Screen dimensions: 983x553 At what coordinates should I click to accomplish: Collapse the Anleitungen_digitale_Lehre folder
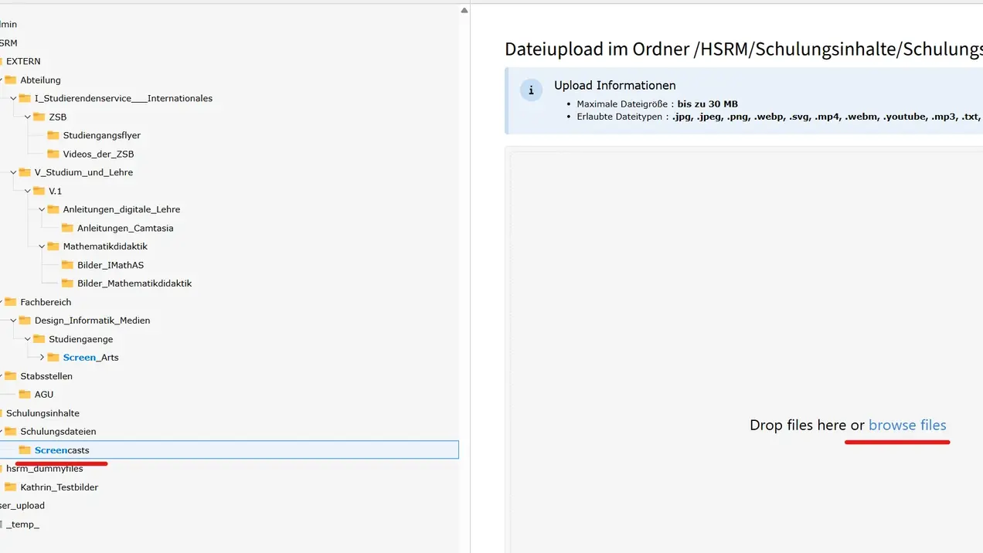pos(43,209)
